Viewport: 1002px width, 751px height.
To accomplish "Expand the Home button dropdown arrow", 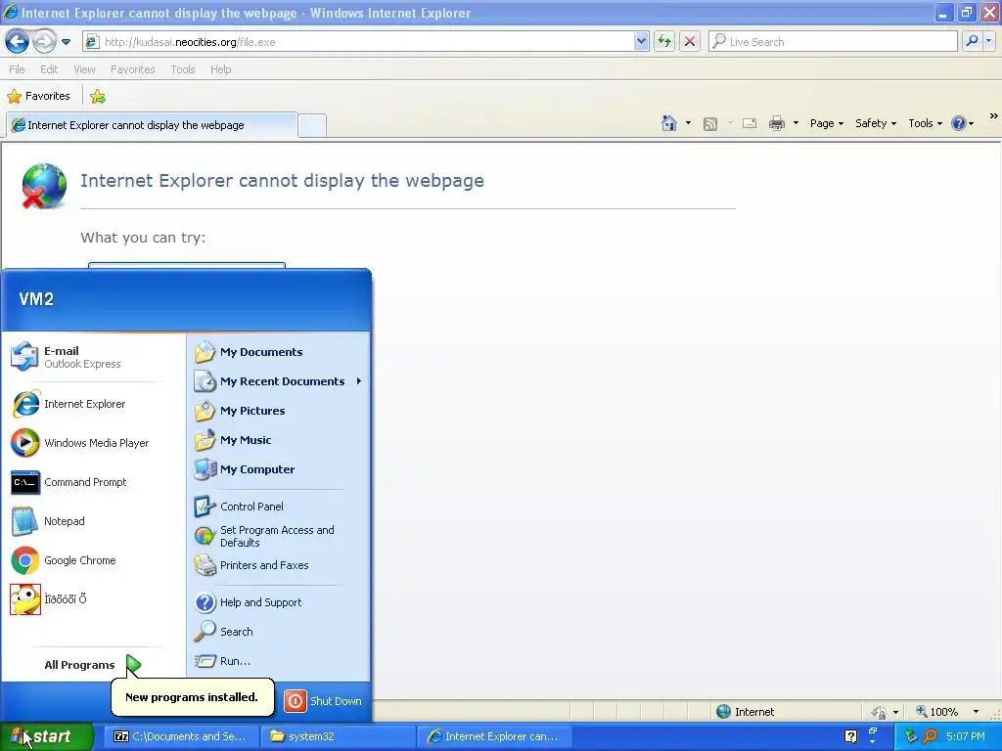I will [x=688, y=123].
